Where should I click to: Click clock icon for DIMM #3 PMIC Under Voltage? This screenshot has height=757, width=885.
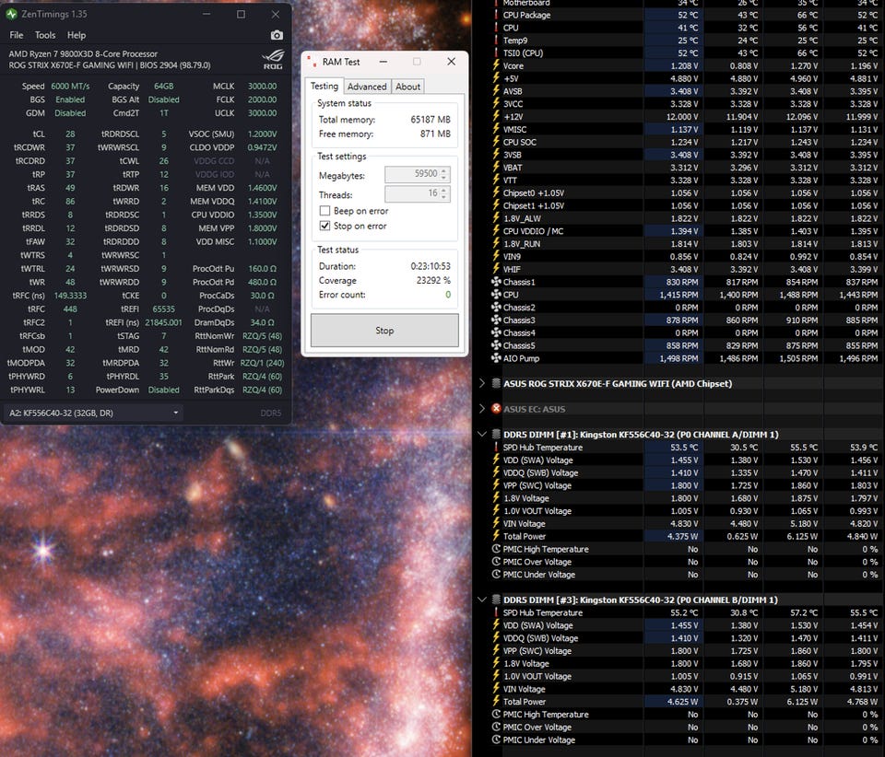click(496, 740)
